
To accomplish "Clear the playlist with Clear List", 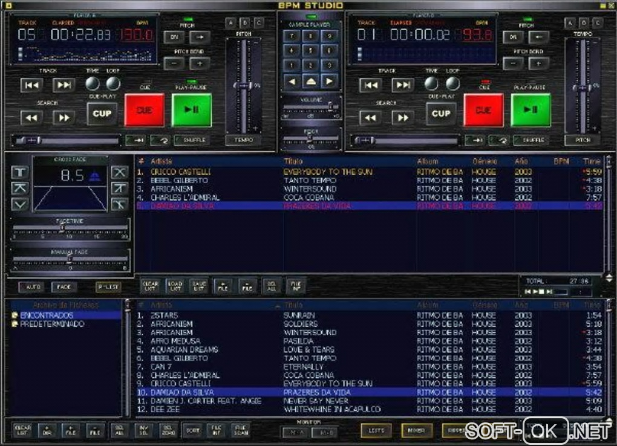I will click(x=150, y=286).
